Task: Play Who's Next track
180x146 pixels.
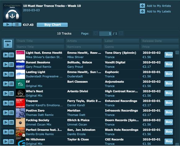Action: [x=6, y=94]
